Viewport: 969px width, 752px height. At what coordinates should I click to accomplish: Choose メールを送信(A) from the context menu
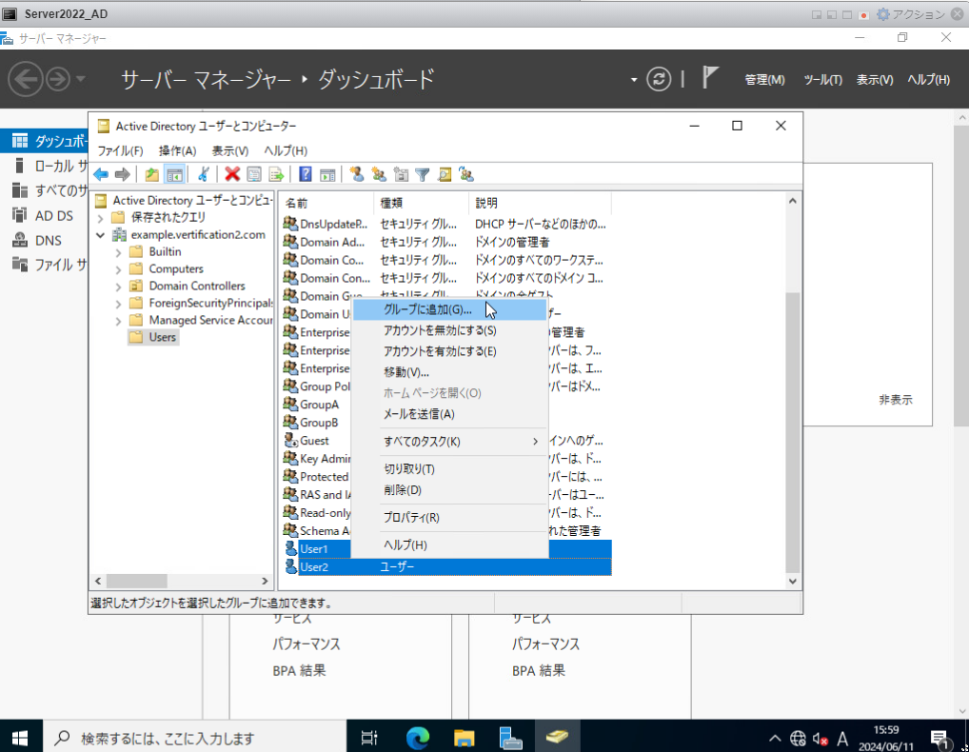pos(450,414)
